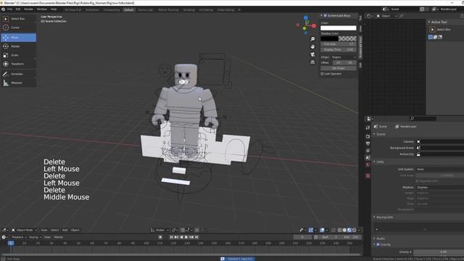Image resolution: width=464 pixels, height=261 pixels.
Task: Enable wireframe viewport shading mode
Action: point(340,231)
